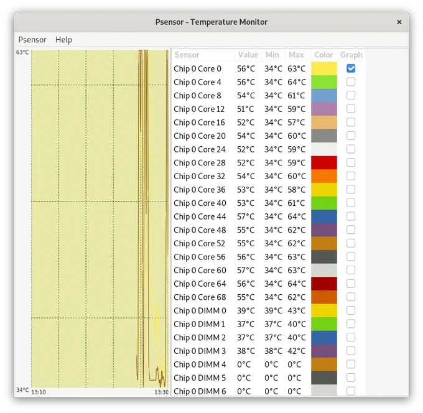This screenshot has height=413, width=423.
Task: Change the dark red swatch for Core 64
Action: tap(324, 284)
